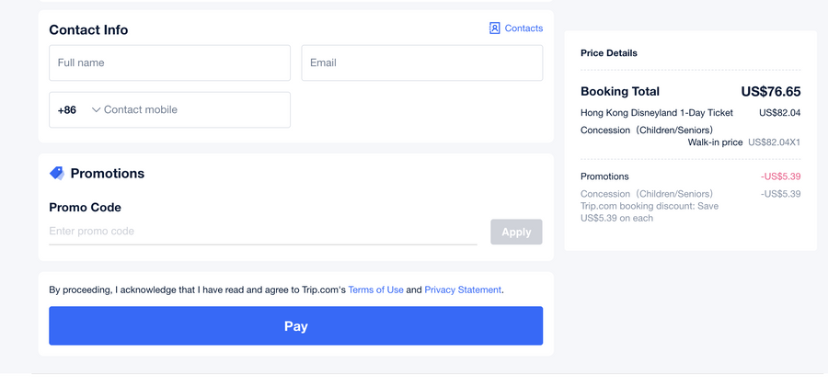Viewport: 828px width, 386px height.
Task: Focus the Full name field
Action: pyautogui.click(x=169, y=63)
